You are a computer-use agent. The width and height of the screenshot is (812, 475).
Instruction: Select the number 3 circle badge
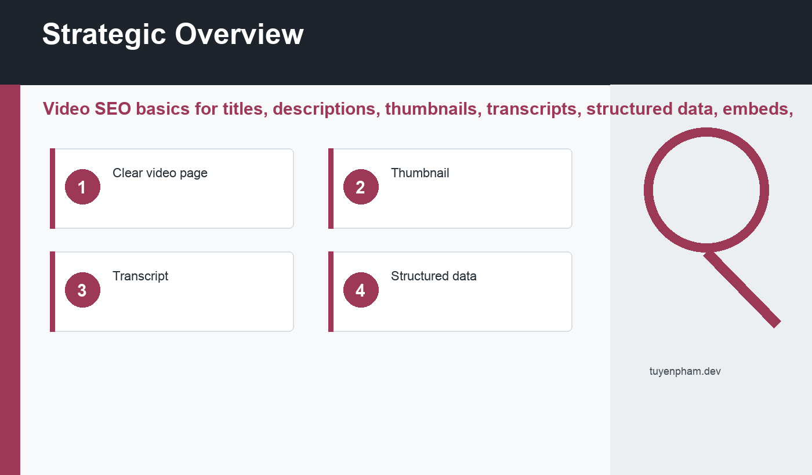[82, 290]
